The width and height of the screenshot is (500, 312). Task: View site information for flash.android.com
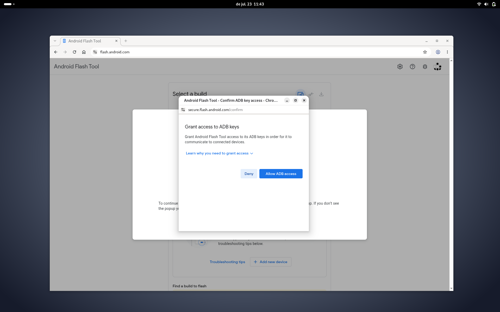pyautogui.click(x=95, y=52)
